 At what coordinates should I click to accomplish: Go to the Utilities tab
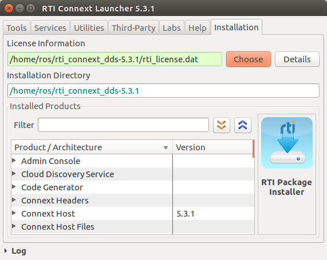pyautogui.click(x=89, y=27)
